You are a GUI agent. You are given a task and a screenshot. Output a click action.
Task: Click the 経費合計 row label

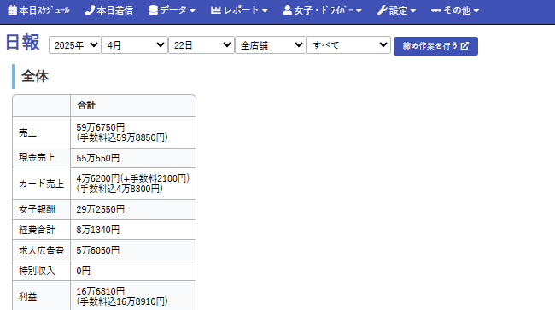[x=37, y=230]
